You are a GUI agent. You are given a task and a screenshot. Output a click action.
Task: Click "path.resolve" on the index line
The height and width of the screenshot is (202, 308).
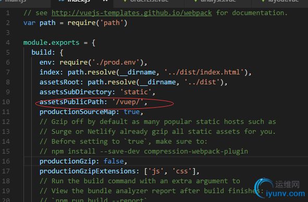click(92, 72)
